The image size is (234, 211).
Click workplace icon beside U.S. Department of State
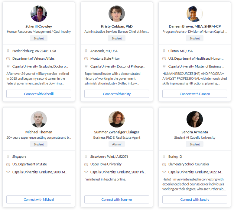coord(8,164)
